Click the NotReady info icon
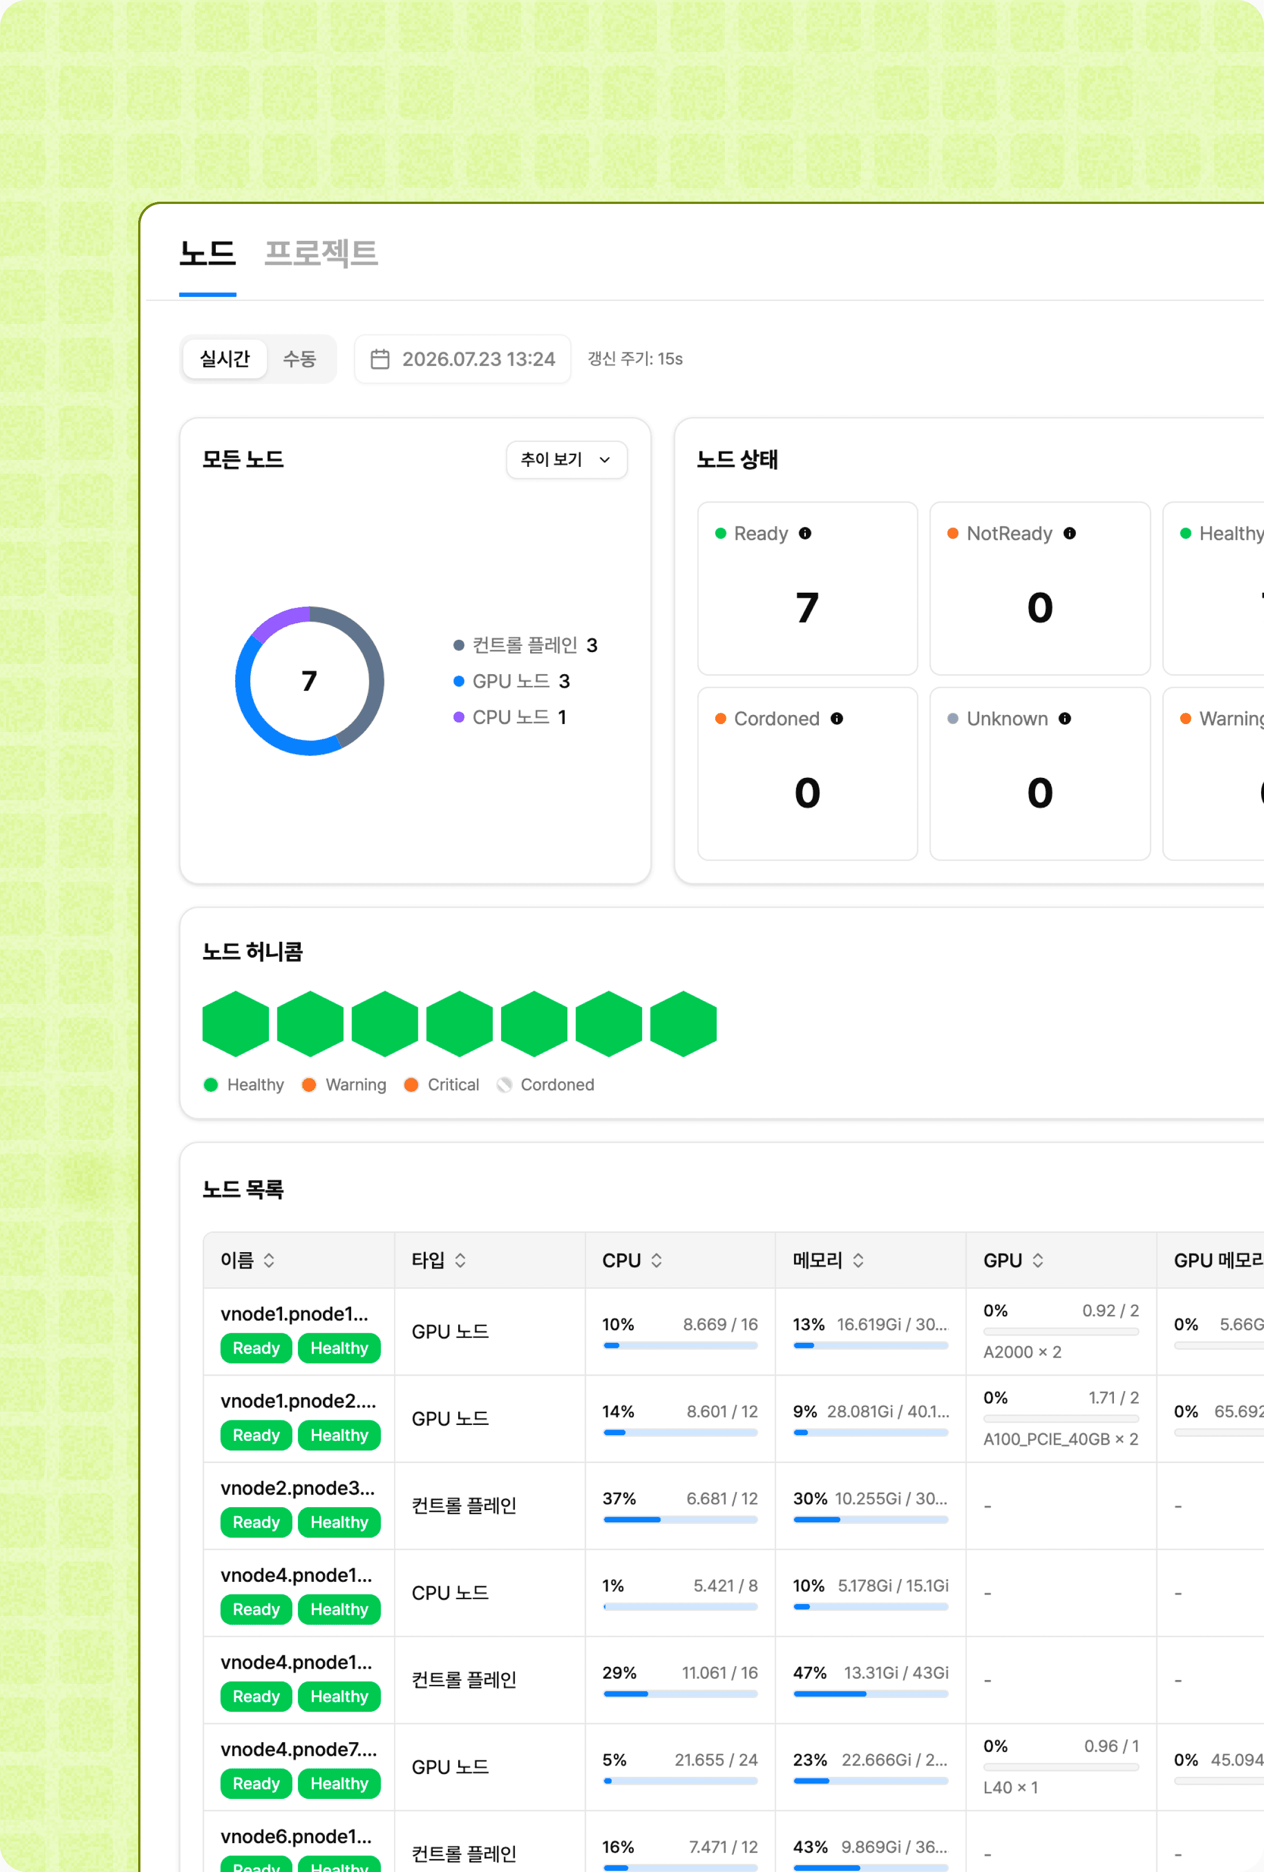The width and height of the screenshot is (1264, 1872). (1069, 533)
